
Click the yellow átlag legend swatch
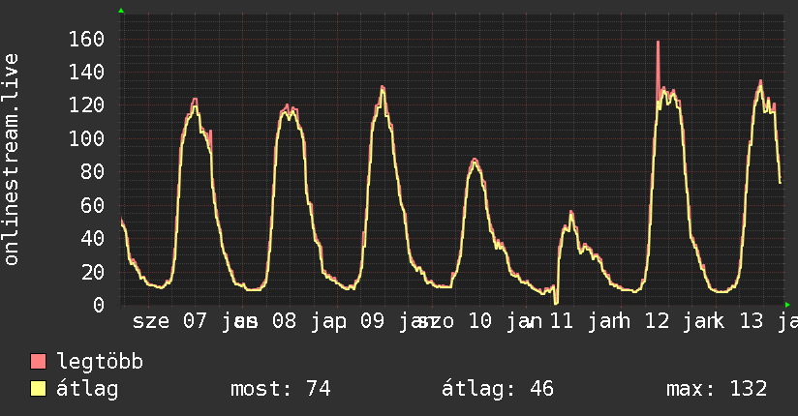tap(38, 389)
